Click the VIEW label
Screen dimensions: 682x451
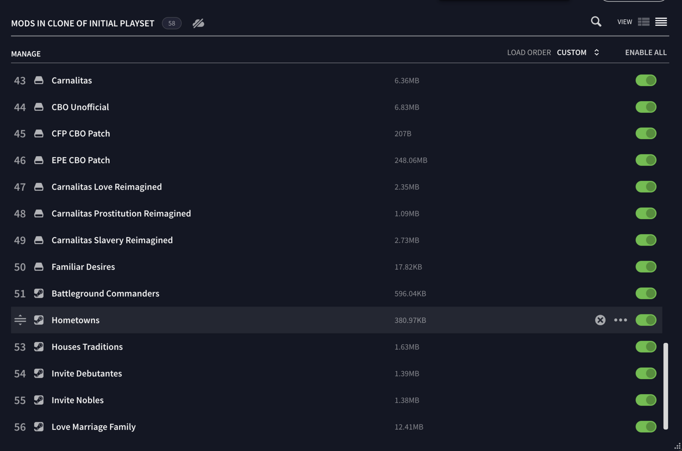click(x=624, y=22)
